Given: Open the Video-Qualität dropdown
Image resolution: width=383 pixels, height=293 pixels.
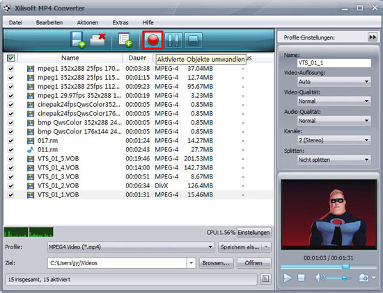Looking at the screenshot, I should pyautogui.click(x=334, y=101).
